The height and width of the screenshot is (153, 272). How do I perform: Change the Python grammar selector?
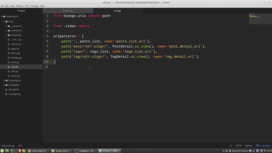click(249, 146)
